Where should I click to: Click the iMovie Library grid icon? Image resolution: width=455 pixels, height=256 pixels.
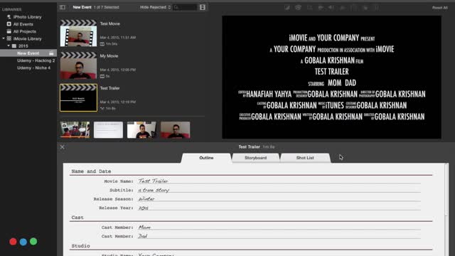(x=9, y=38)
